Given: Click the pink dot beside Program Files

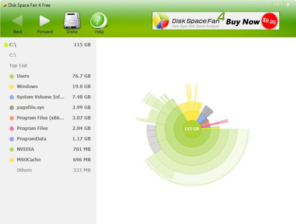Looking at the screenshot, I should click(12, 129).
